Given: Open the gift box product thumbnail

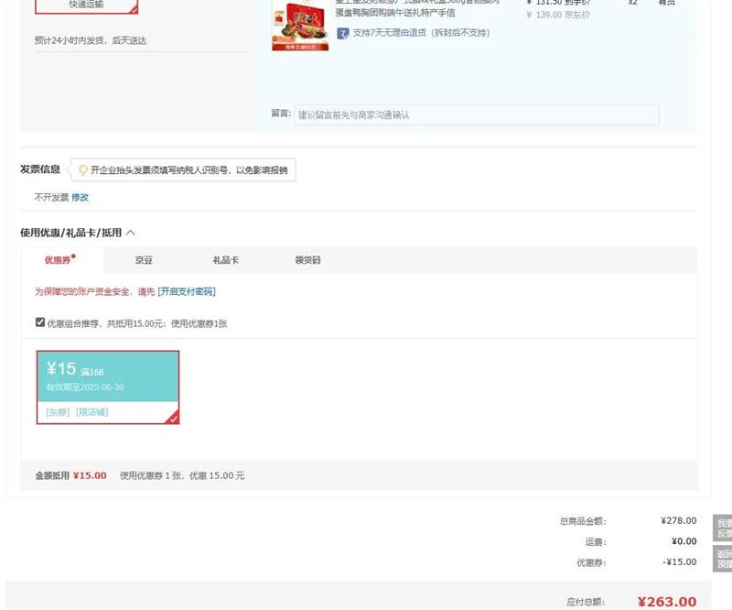Looking at the screenshot, I should tap(300, 26).
